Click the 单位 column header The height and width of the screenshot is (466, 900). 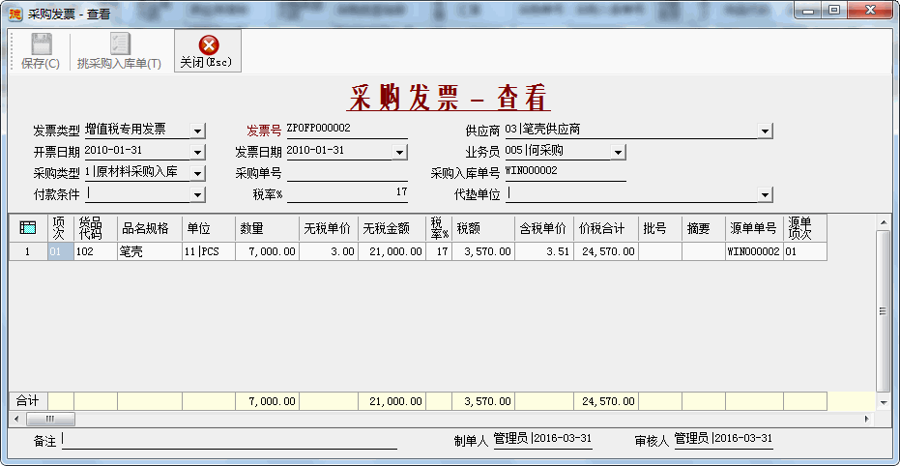click(209, 228)
